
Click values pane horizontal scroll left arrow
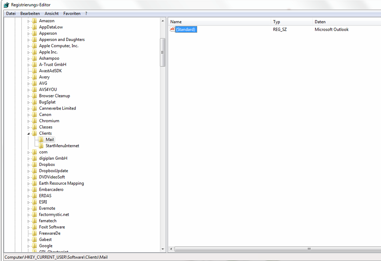pos(171,249)
